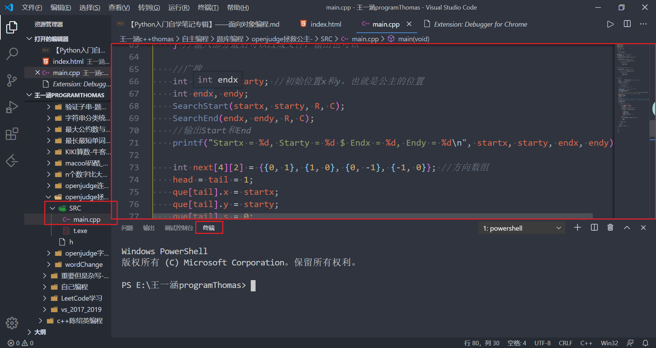Change file encoding UTF-8

pyautogui.click(x=542, y=343)
